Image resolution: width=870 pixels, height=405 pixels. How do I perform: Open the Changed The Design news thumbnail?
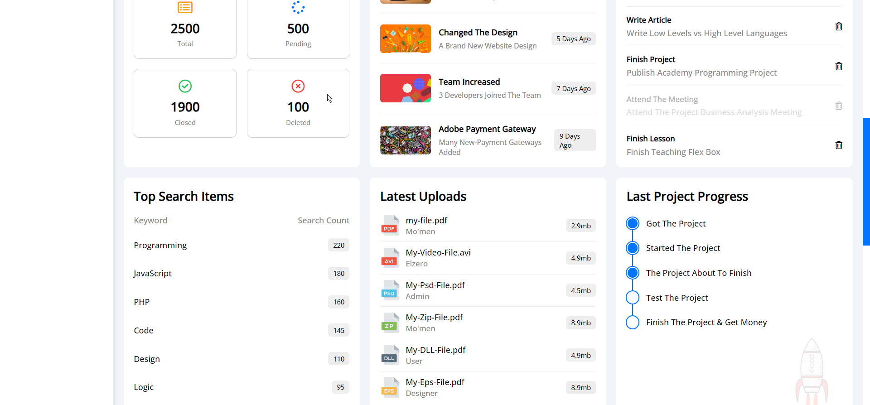tap(405, 39)
